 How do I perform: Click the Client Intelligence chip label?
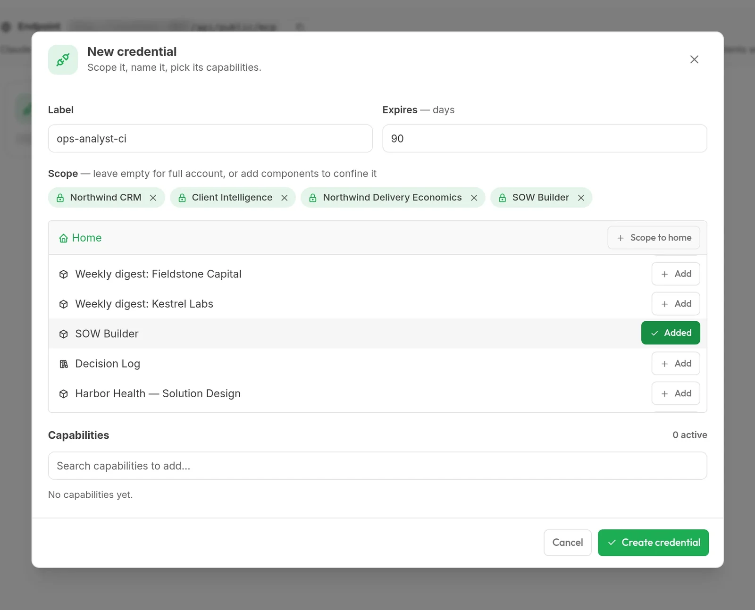232,197
